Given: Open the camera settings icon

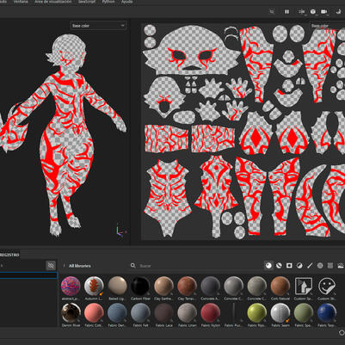Looking at the screenshot, I should pos(324,12).
